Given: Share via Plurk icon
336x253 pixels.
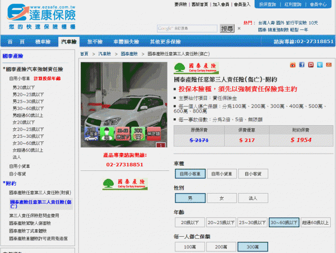Looking at the screenshot, I should pos(311,65).
